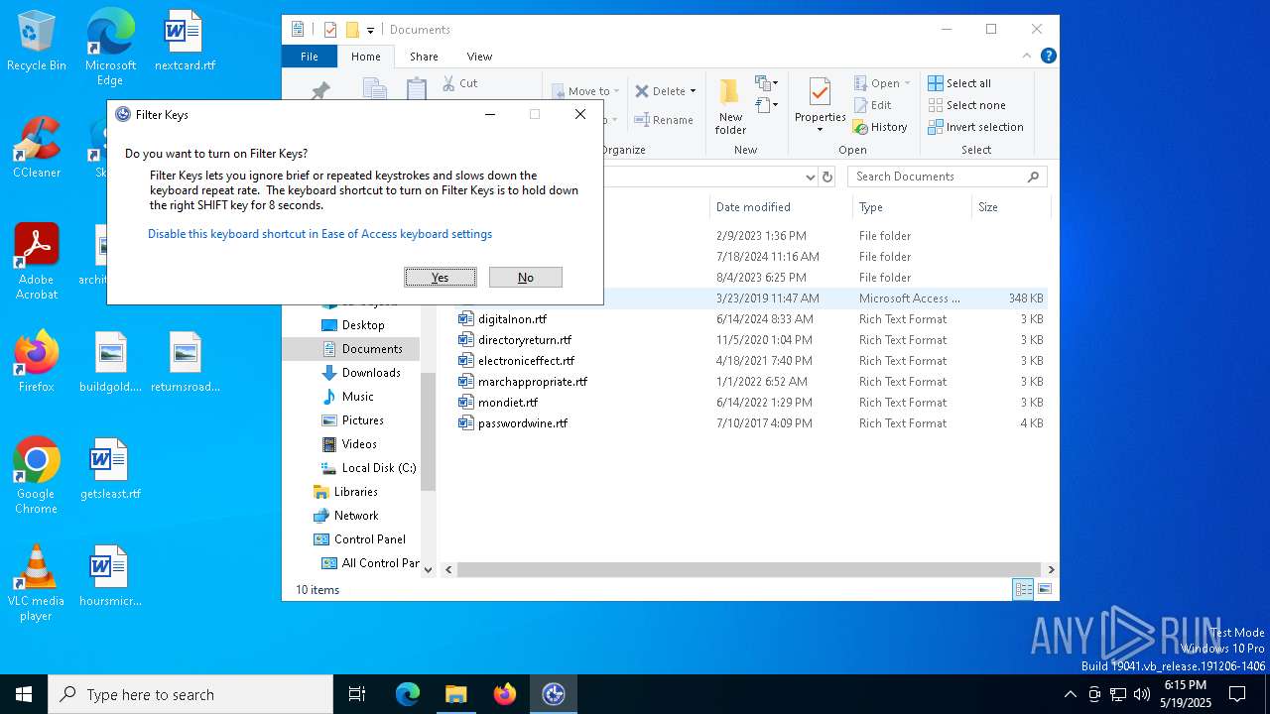Image resolution: width=1270 pixels, height=714 pixels.
Task: Click Rename in the Organize group
Action: pos(664,120)
